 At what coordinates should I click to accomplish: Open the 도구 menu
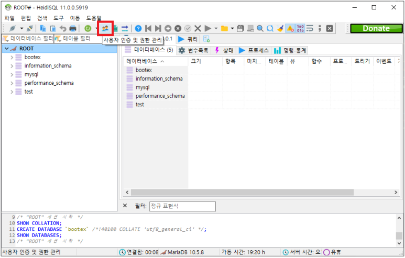pos(58,18)
